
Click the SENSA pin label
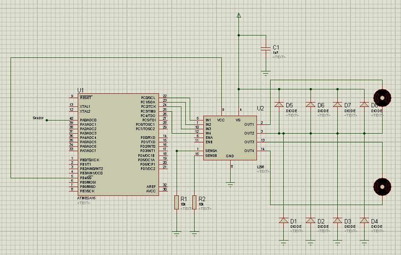211,151
